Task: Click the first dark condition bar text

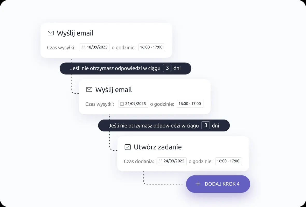Action: pyautogui.click(x=115, y=68)
